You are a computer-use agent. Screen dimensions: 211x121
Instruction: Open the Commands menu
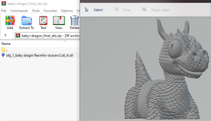(x=19, y=11)
